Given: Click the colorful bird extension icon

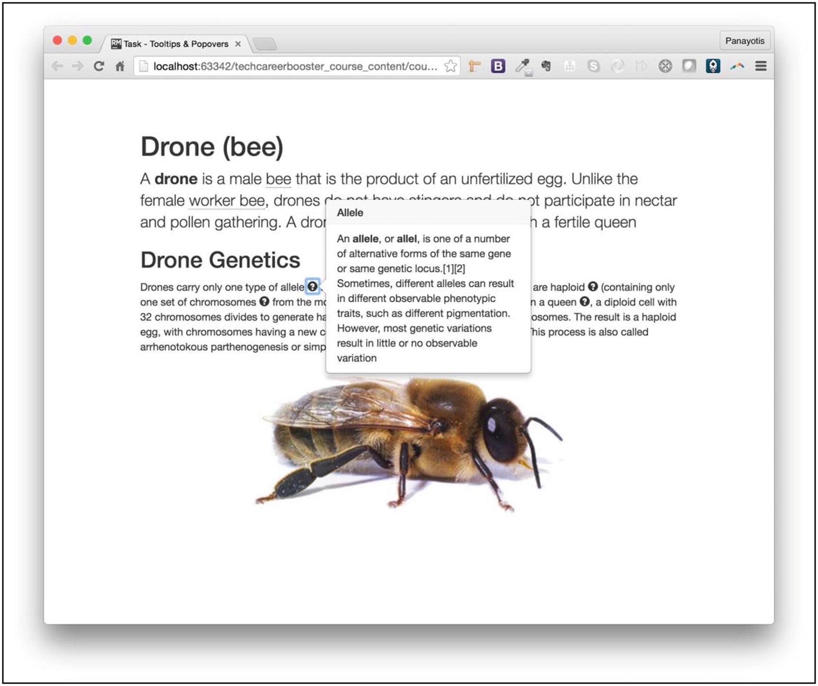Looking at the screenshot, I should 737,66.
